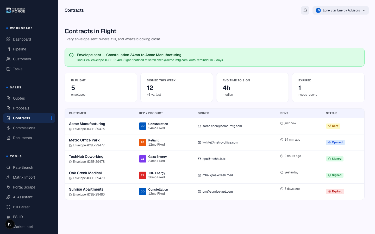Open Metro Office Park contract row
The height and width of the screenshot is (234, 375).
coord(215,142)
